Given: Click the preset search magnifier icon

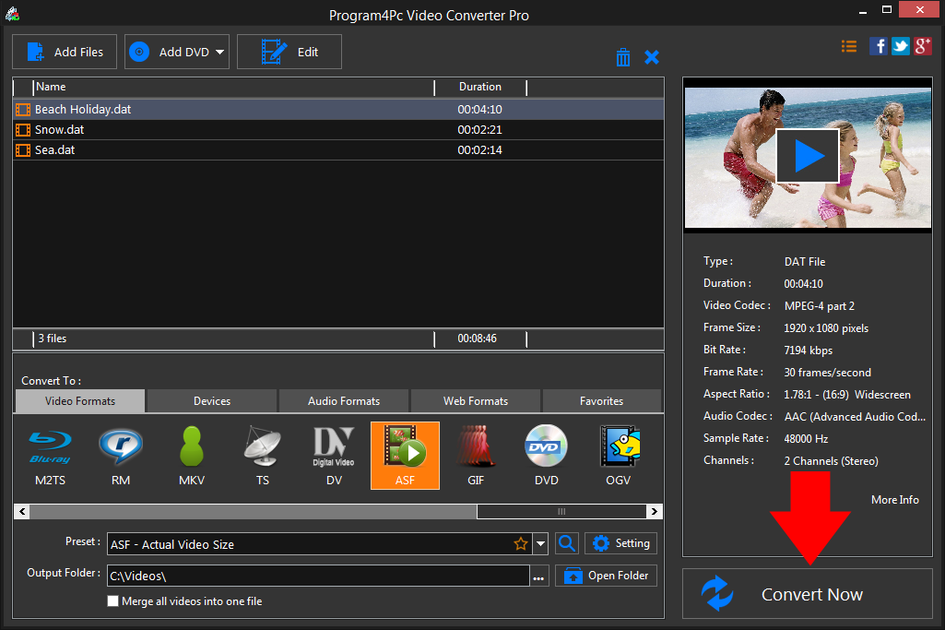Looking at the screenshot, I should coord(568,543).
